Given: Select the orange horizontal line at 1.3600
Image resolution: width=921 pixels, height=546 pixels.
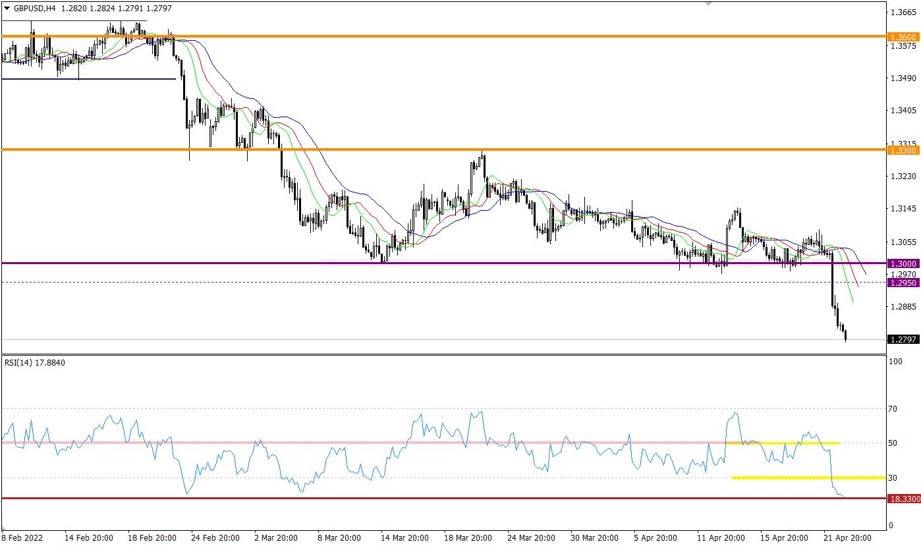Looking at the screenshot, I should 461,36.
